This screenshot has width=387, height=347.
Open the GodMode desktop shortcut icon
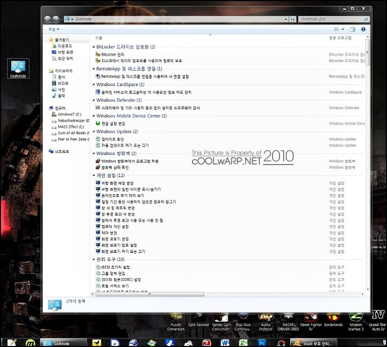[x=18, y=69]
